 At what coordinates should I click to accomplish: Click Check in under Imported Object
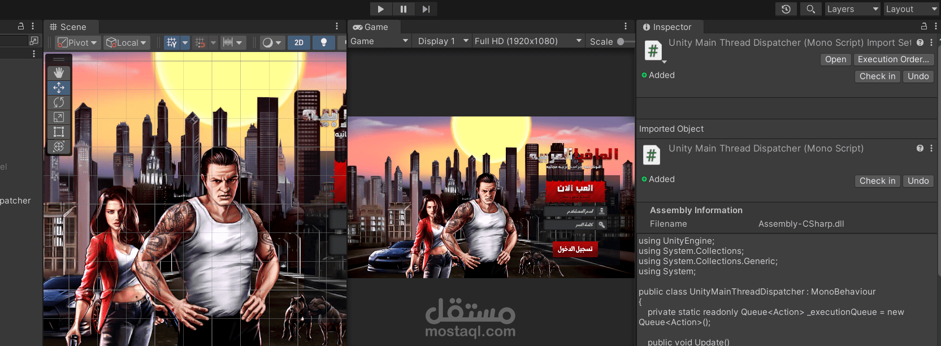877,181
